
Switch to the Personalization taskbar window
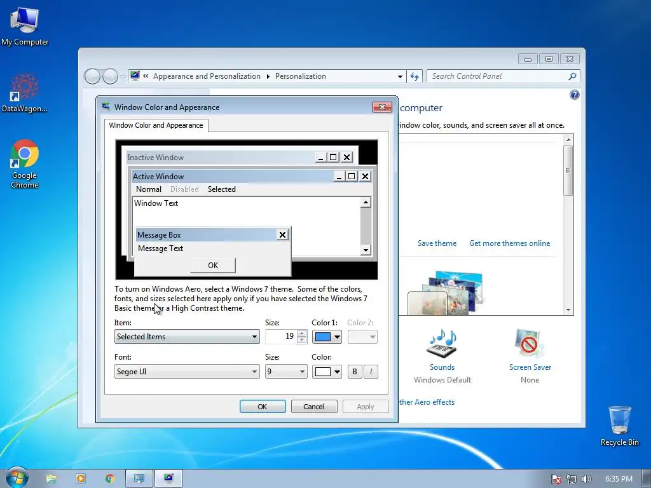[168, 478]
